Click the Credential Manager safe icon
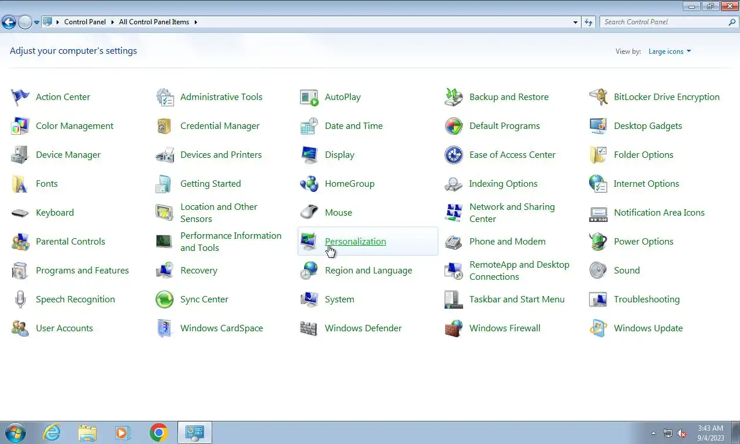 165,126
